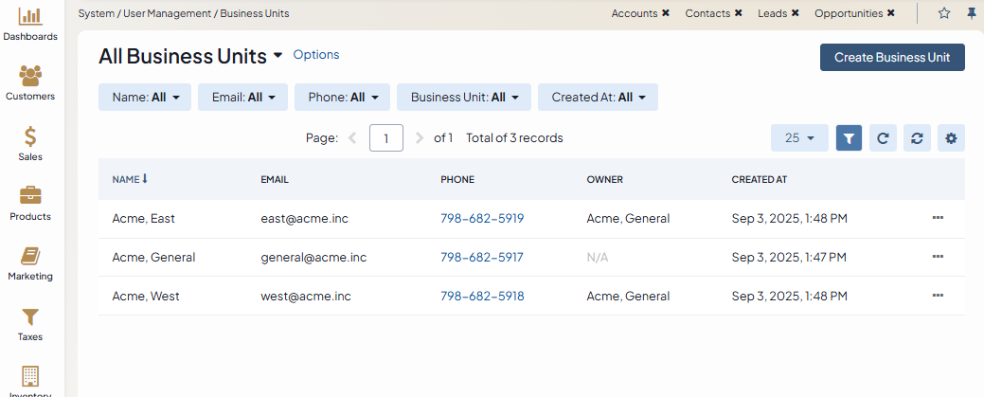The width and height of the screenshot is (984, 397).
Task: Open the Marketing sidebar menu
Action: point(30,262)
